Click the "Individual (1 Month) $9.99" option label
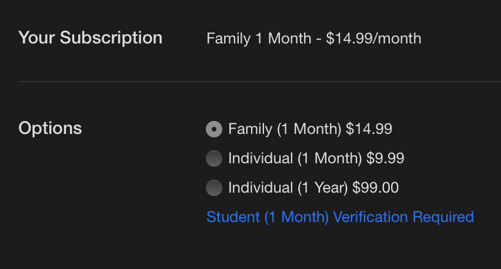The height and width of the screenshot is (269, 501). tap(316, 159)
